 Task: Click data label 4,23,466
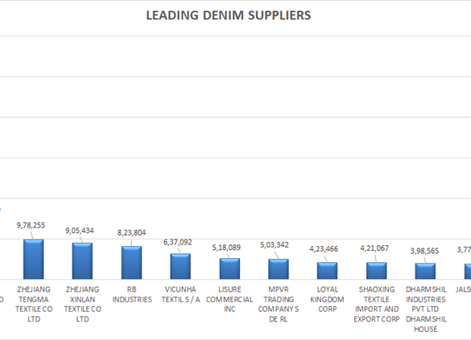324,249
